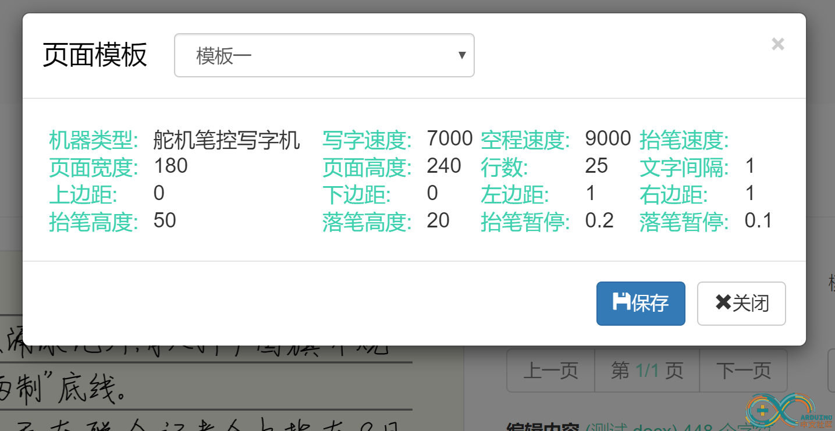This screenshot has height=431, width=835.
Task: Select the 页面模板 dialog title
Action: [x=95, y=55]
